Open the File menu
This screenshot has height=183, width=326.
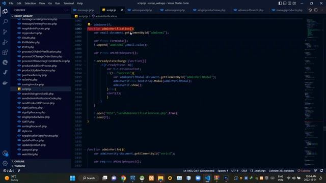click(11, 4)
